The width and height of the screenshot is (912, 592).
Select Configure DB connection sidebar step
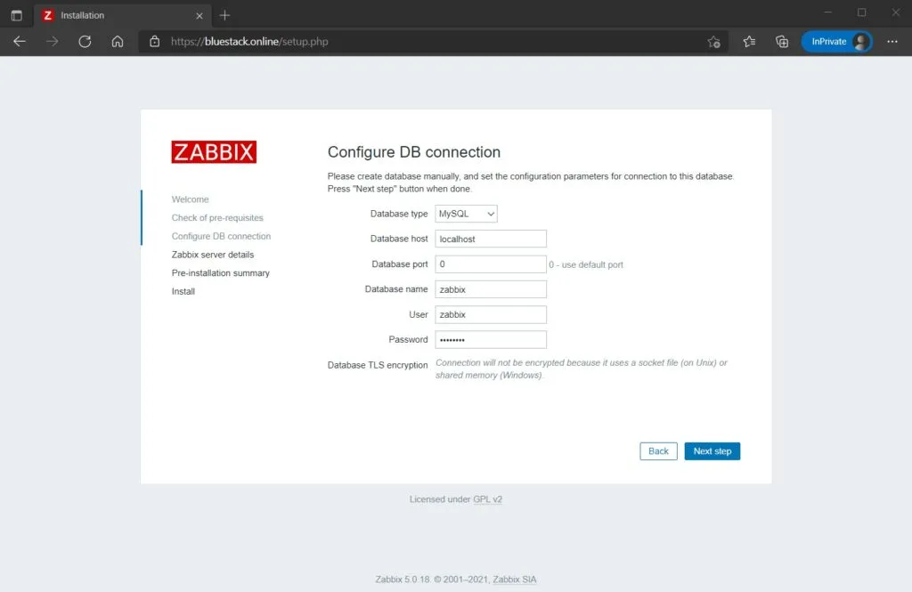tap(221, 236)
